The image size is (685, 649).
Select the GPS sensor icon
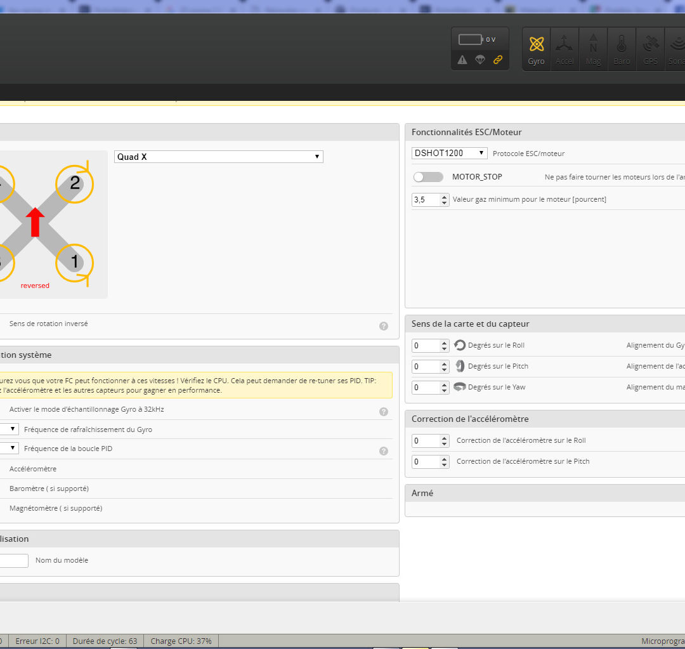click(651, 49)
